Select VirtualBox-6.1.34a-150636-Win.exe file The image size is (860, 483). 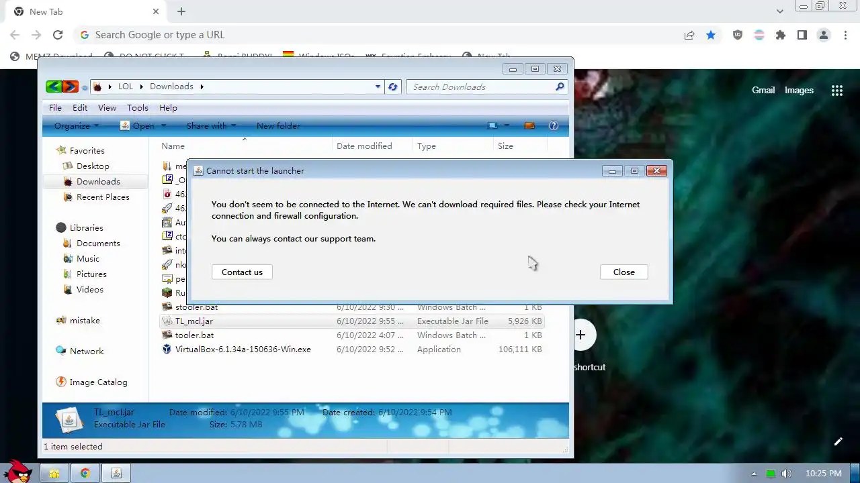[x=243, y=350]
